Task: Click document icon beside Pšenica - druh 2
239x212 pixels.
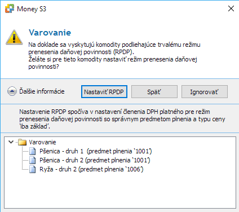Action: 33,160
